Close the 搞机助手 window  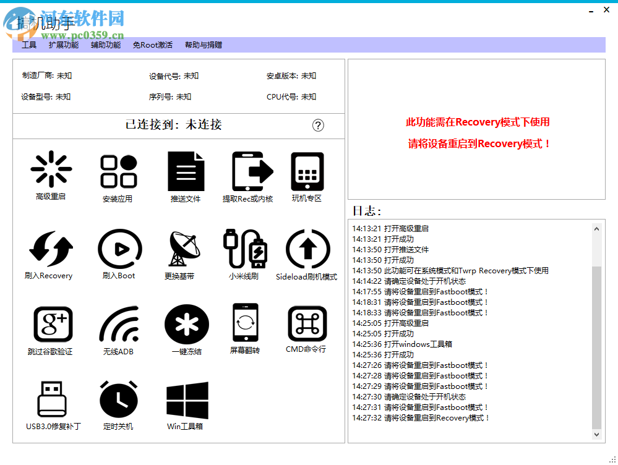coord(607,10)
